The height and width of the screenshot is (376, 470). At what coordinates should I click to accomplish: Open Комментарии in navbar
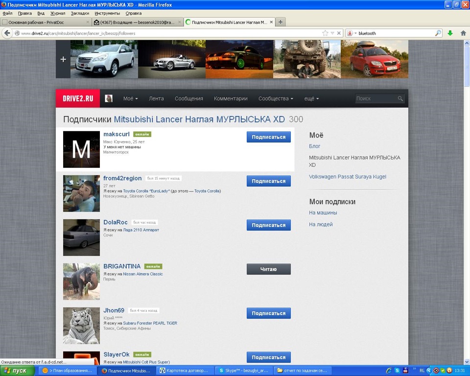click(231, 98)
